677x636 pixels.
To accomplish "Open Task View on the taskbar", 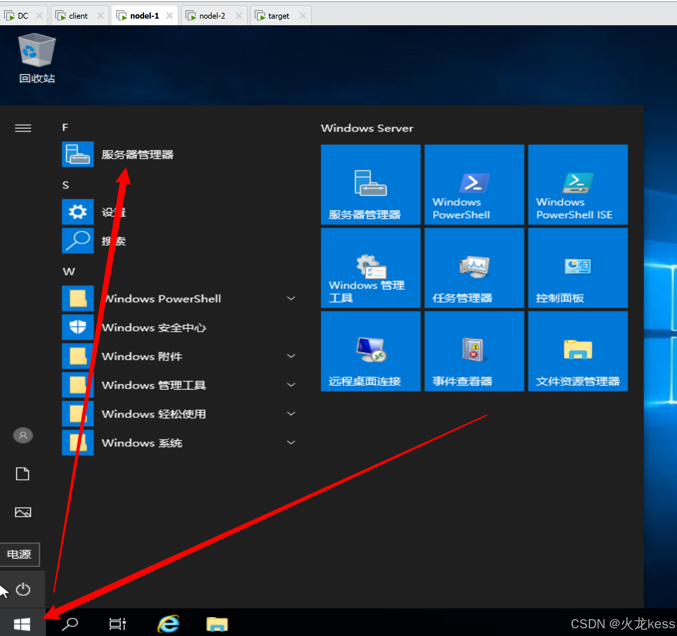I will pos(117,624).
